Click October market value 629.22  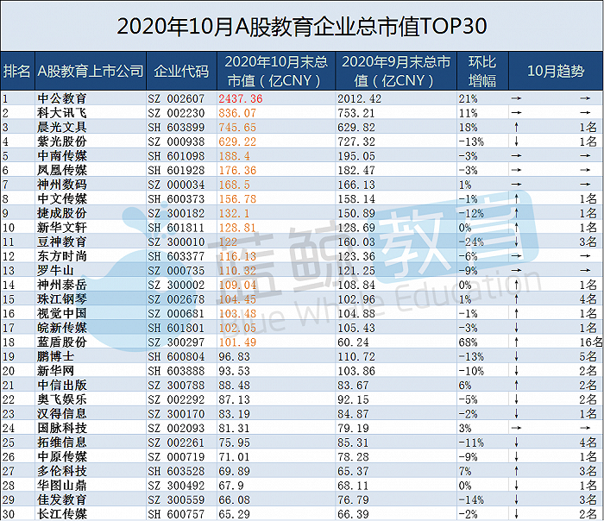(237, 142)
